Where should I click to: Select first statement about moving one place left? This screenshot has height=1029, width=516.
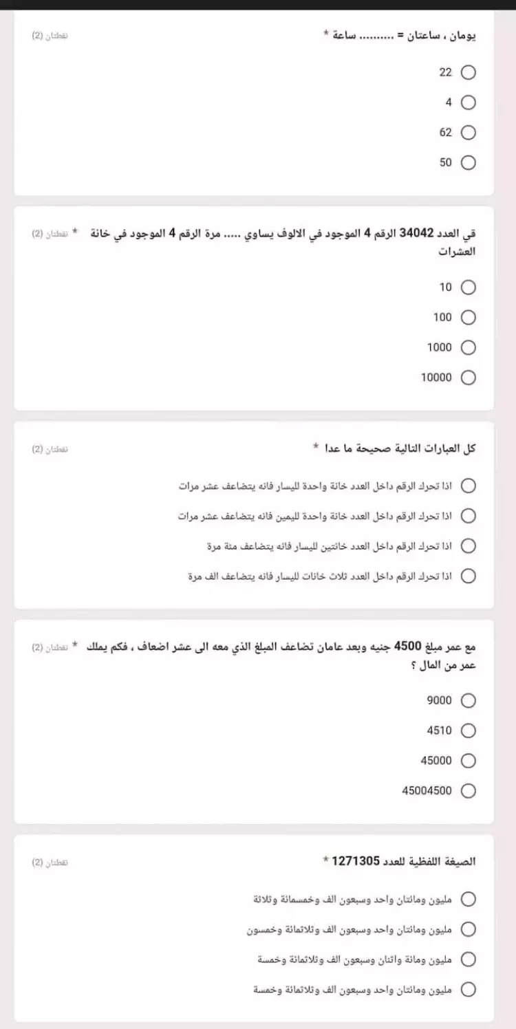coord(469,486)
